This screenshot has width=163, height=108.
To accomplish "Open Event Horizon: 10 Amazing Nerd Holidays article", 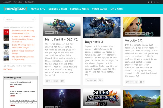I will (23, 32).
